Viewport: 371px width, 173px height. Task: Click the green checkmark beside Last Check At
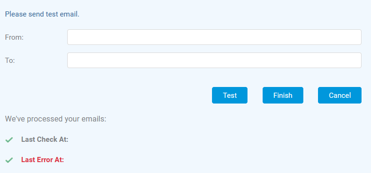point(9,140)
